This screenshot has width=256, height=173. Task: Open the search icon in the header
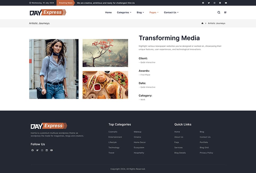pos(219,12)
